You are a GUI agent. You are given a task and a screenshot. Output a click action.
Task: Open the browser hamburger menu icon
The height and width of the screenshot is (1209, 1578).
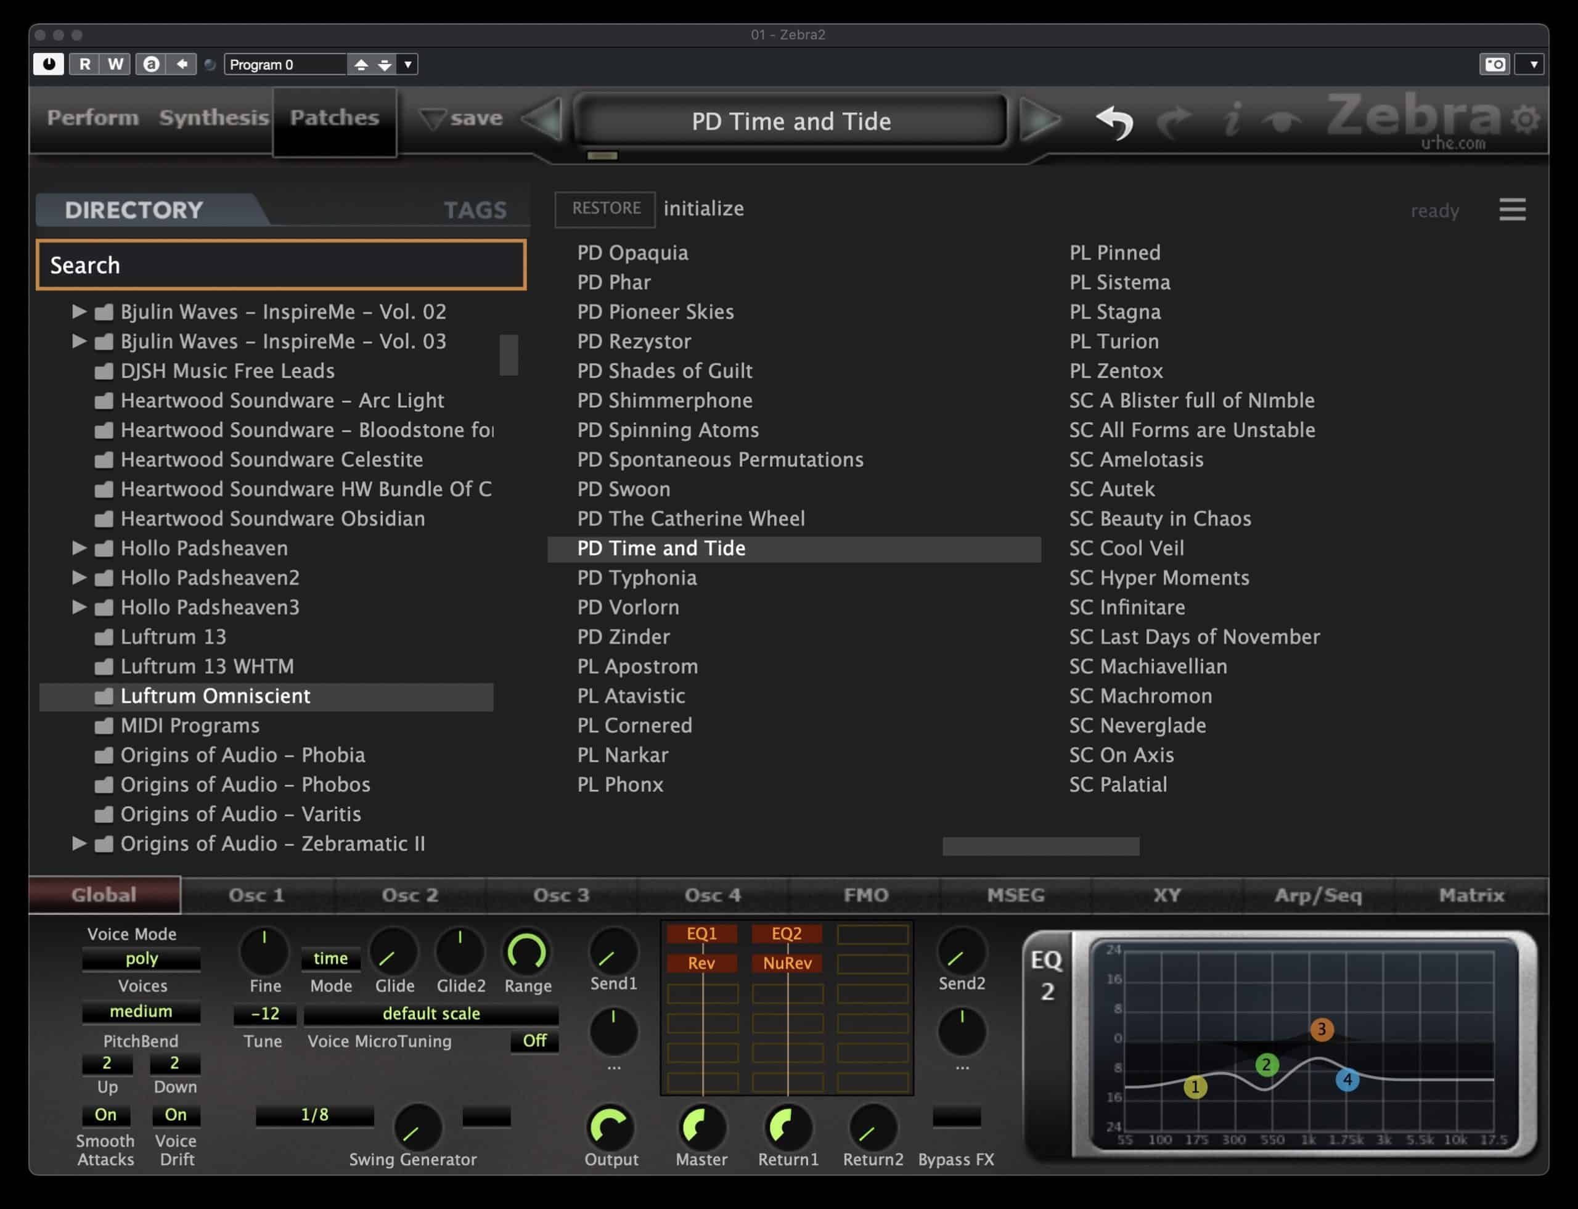pyautogui.click(x=1513, y=210)
